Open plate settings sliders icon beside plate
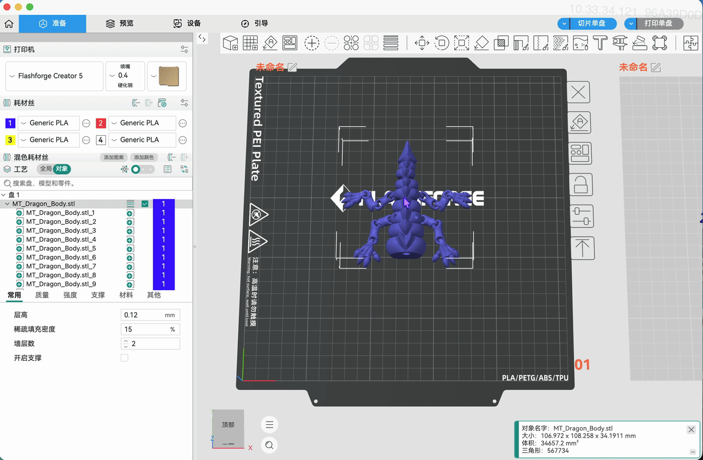 tap(581, 215)
